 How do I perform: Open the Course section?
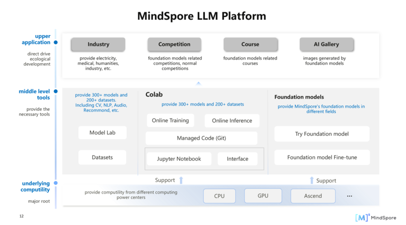tap(250, 44)
